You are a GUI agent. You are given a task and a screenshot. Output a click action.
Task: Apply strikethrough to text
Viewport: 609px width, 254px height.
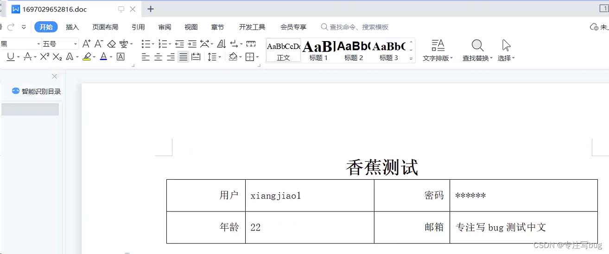click(27, 57)
